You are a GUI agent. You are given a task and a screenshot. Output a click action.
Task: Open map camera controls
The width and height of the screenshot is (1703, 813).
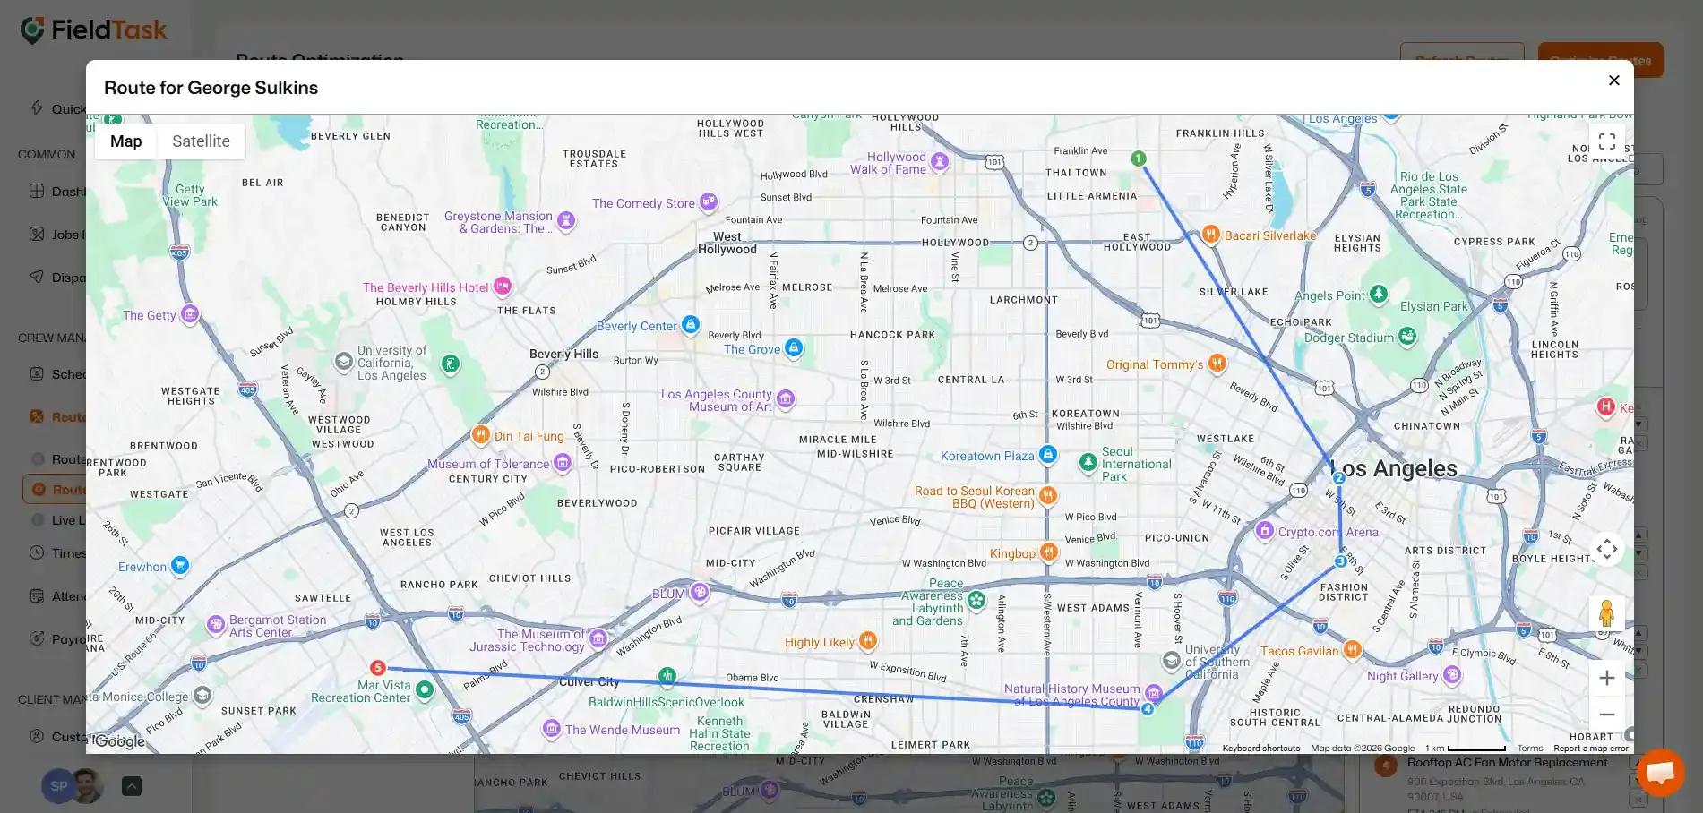[x=1606, y=549]
